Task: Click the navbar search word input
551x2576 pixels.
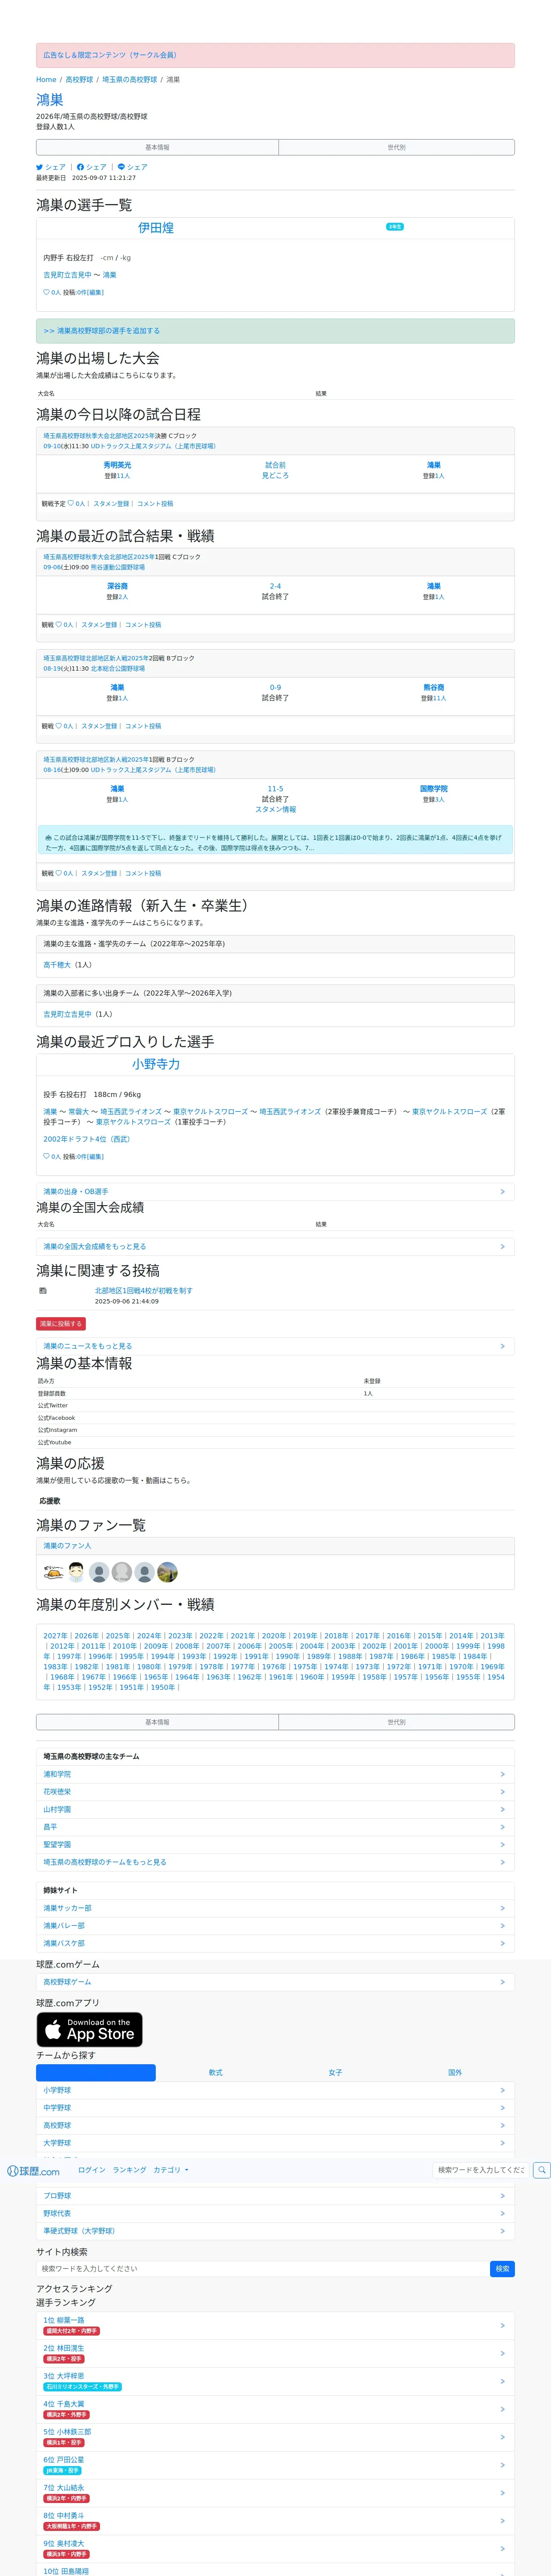Action: 481,2170
